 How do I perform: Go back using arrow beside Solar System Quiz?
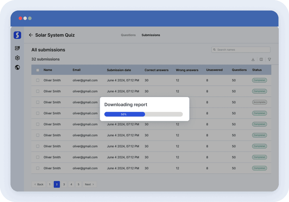coord(31,35)
